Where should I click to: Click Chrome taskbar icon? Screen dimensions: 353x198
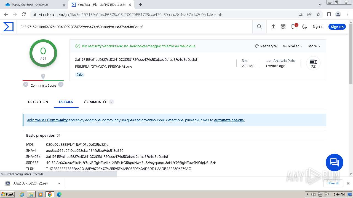(50, 194)
